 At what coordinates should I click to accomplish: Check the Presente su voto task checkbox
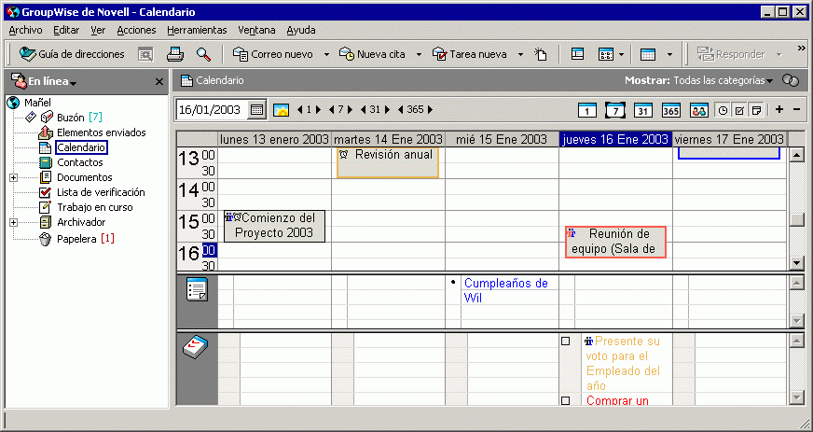(566, 341)
